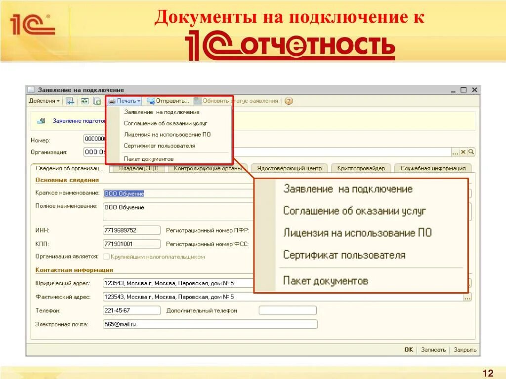Switch to Удостоверяющий центр tab
The height and width of the screenshot is (379, 506).
(x=289, y=168)
